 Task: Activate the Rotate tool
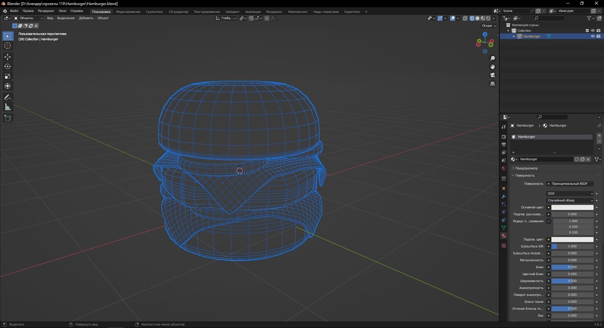pyautogui.click(x=8, y=67)
